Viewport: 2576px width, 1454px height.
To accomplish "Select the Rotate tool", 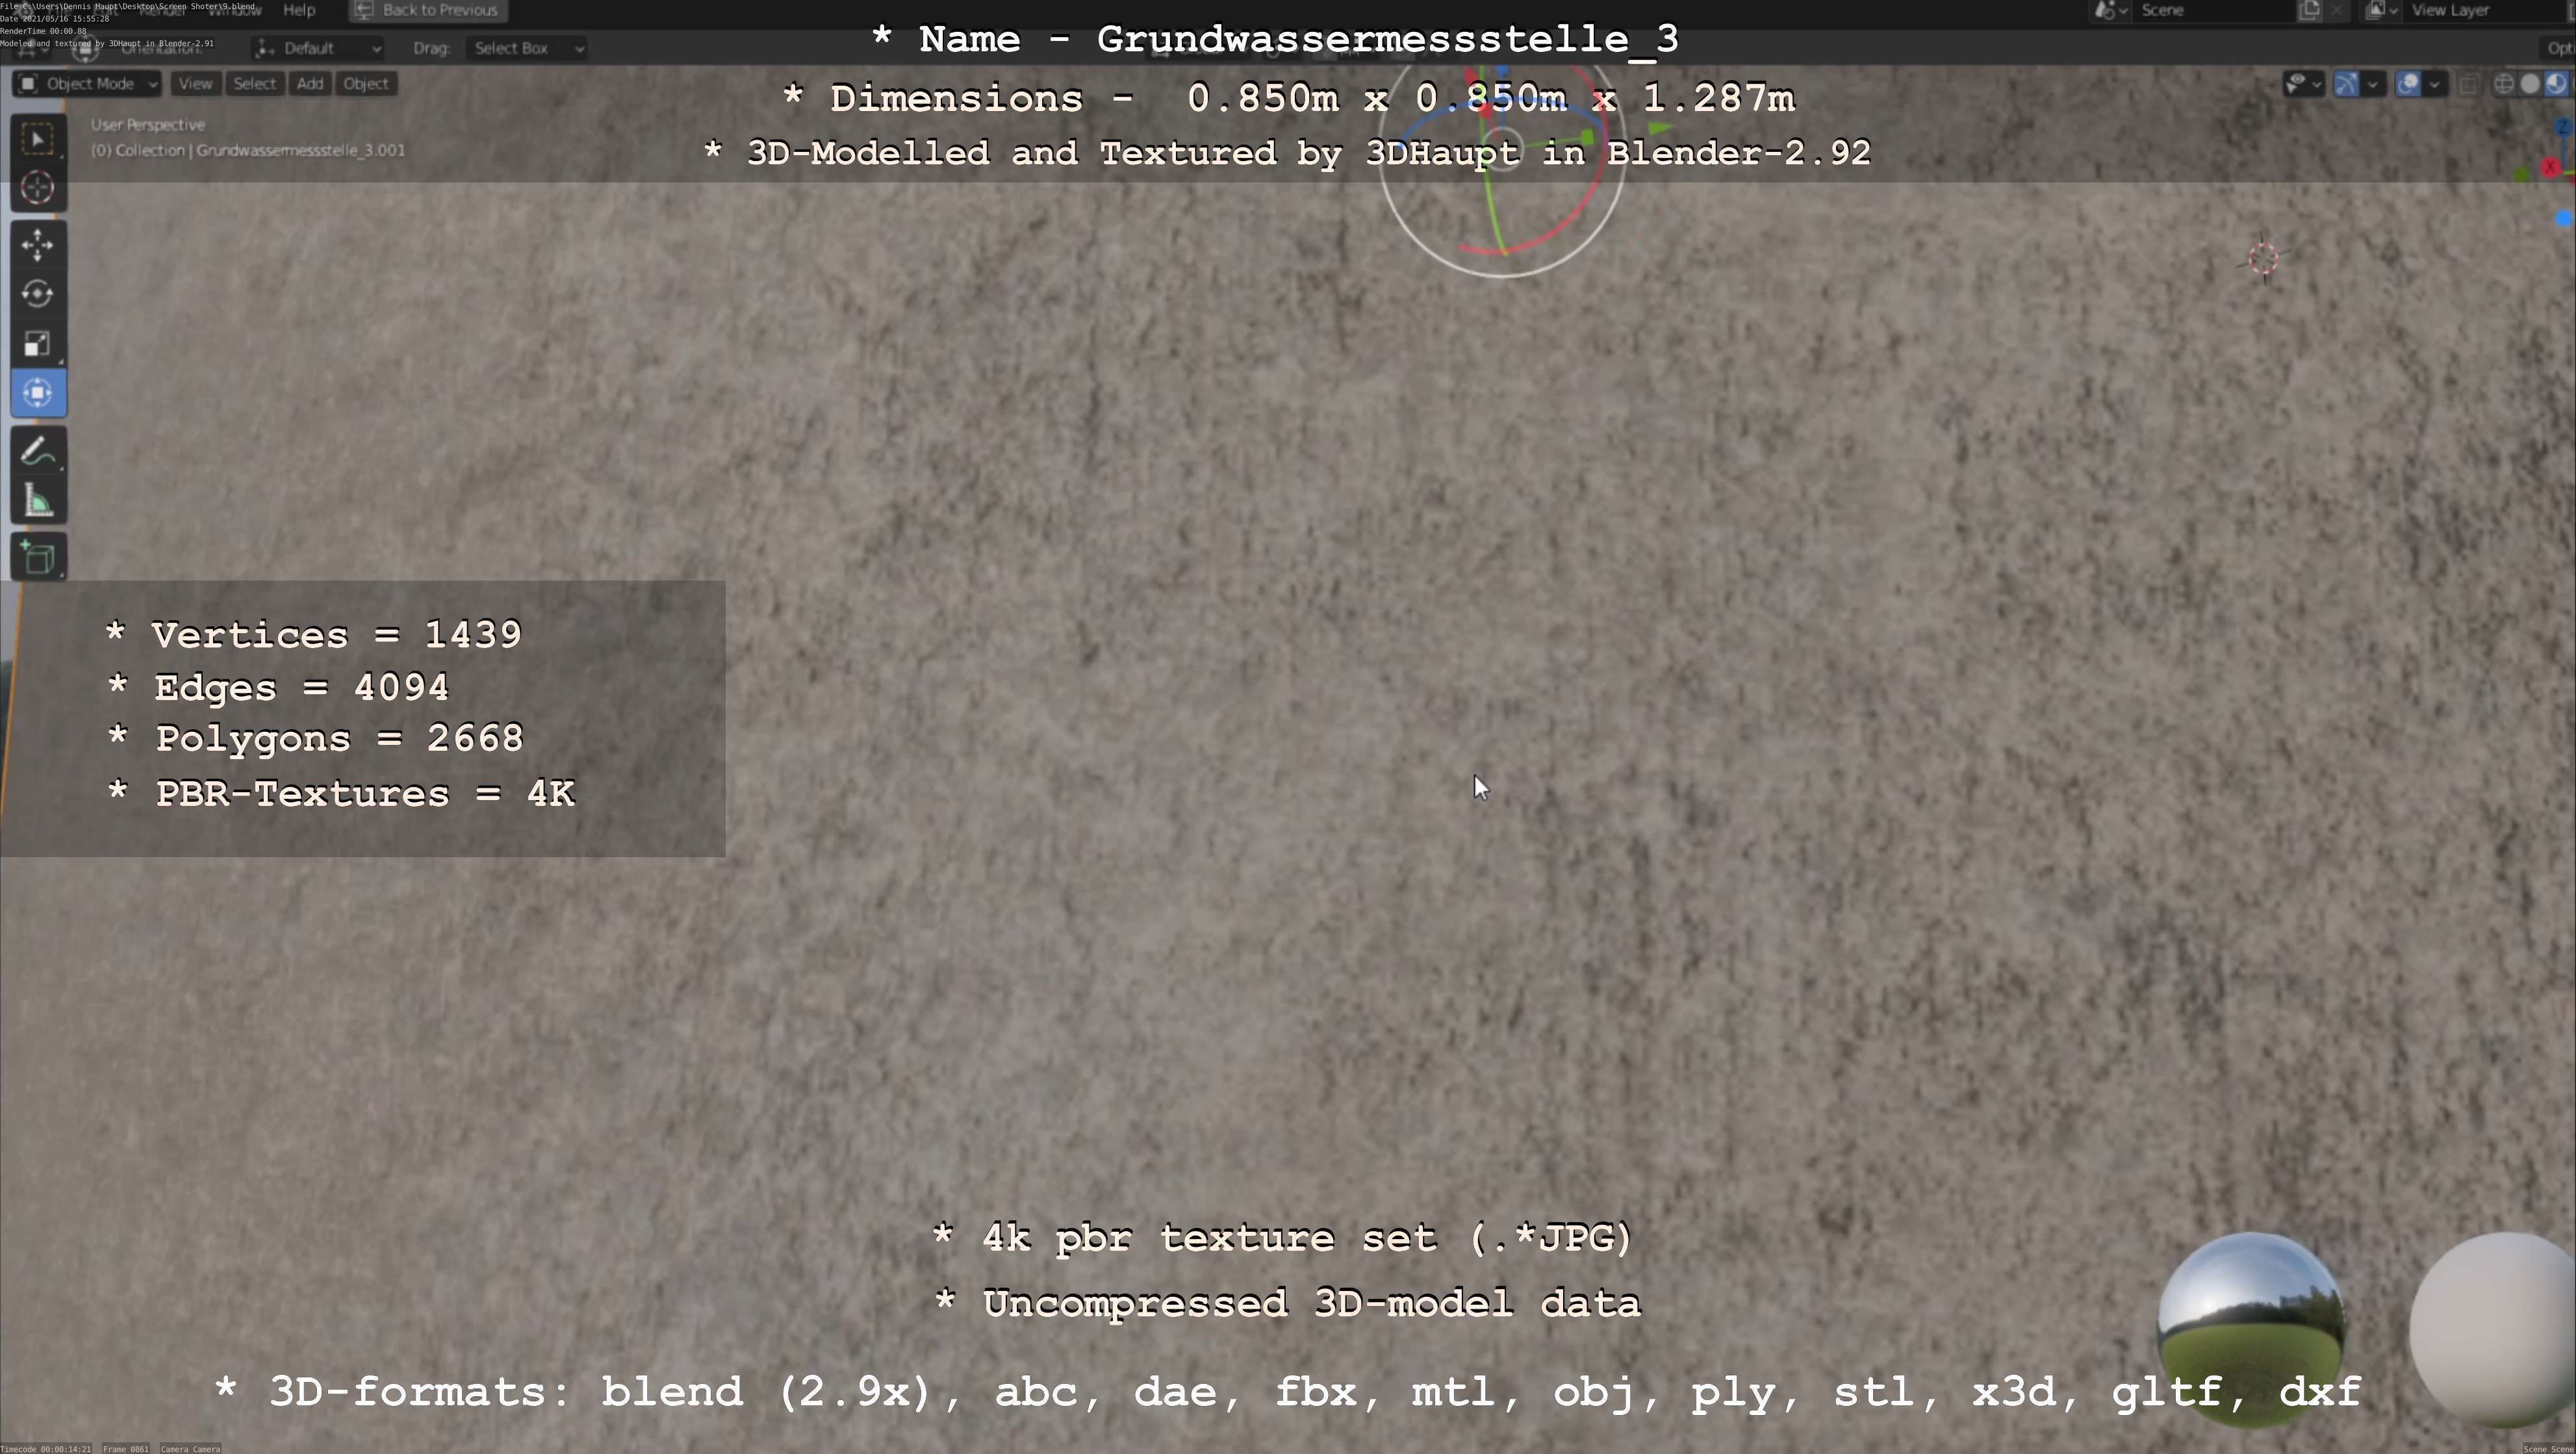I will point(38,294).
